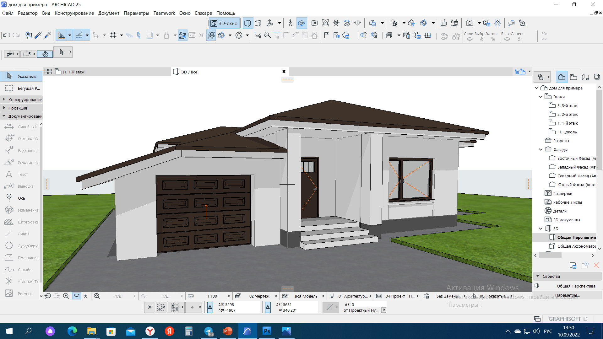This screenshot has height=339, width=603.
Task: Open the scale 1:100 dropdown arrow
Action: (x=229, y=296)
